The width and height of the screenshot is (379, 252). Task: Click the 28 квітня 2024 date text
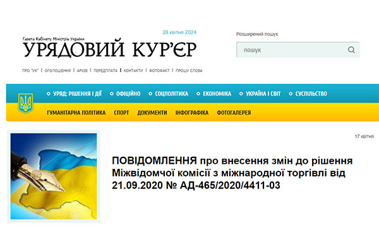coord(179,32)
